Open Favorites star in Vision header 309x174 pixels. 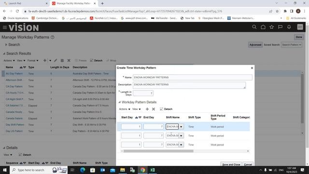click(271, 27)
